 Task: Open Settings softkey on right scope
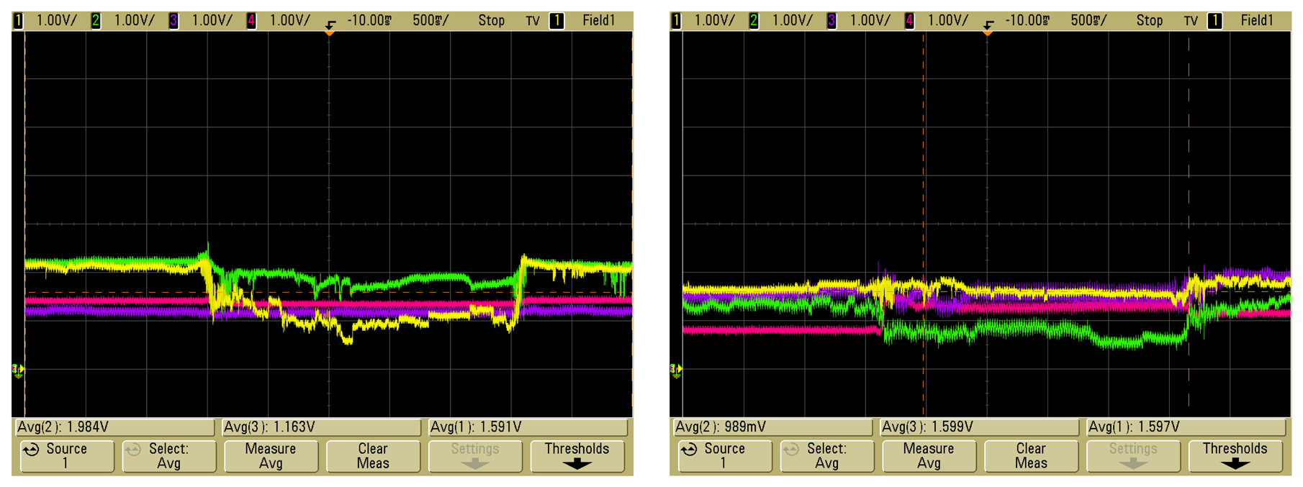coord(1133,456)
